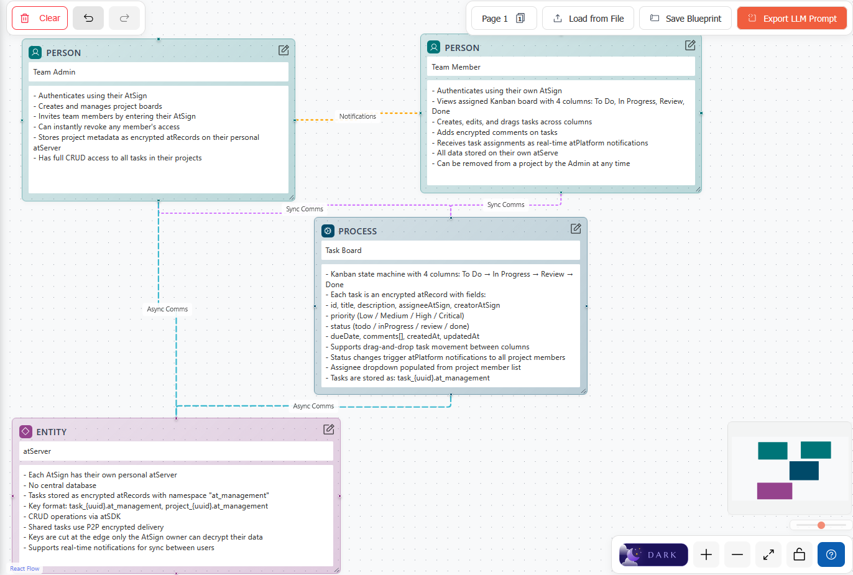The width and height of the screenshot is (853, 575).
Task: Edit the Team Admin person node
Action: click(284, 50)
